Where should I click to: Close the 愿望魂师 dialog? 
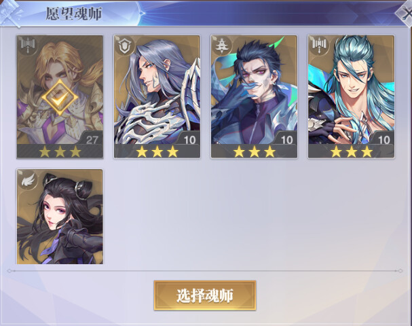[405, 13]
